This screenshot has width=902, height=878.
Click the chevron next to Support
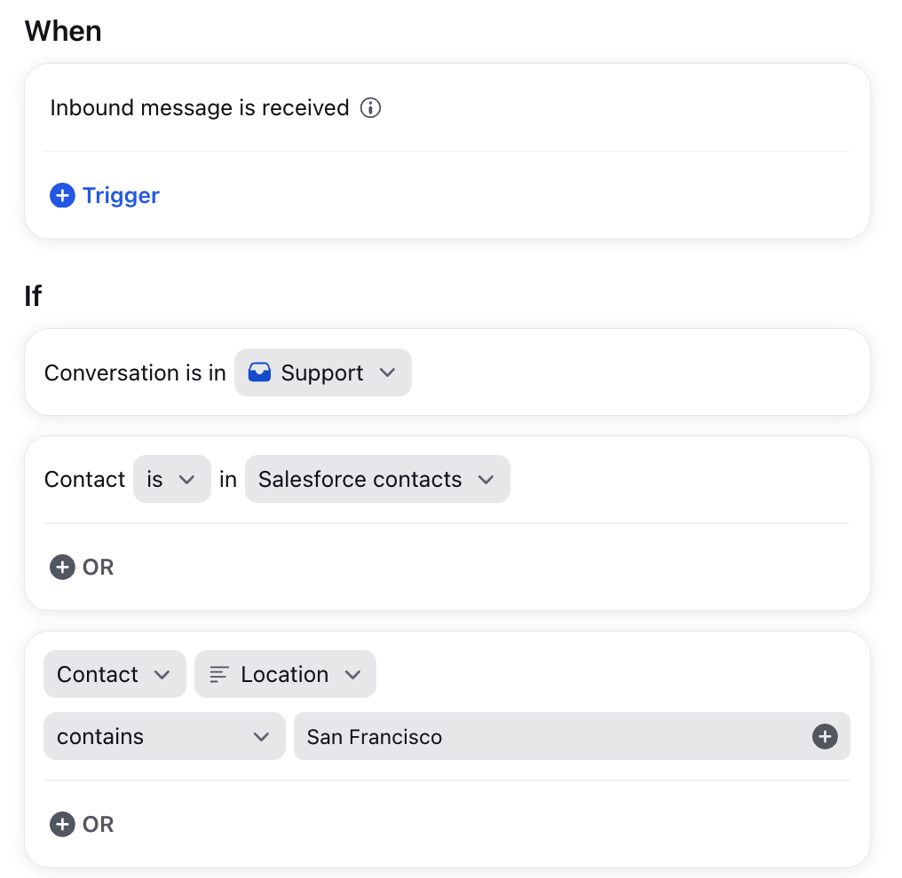388,372
